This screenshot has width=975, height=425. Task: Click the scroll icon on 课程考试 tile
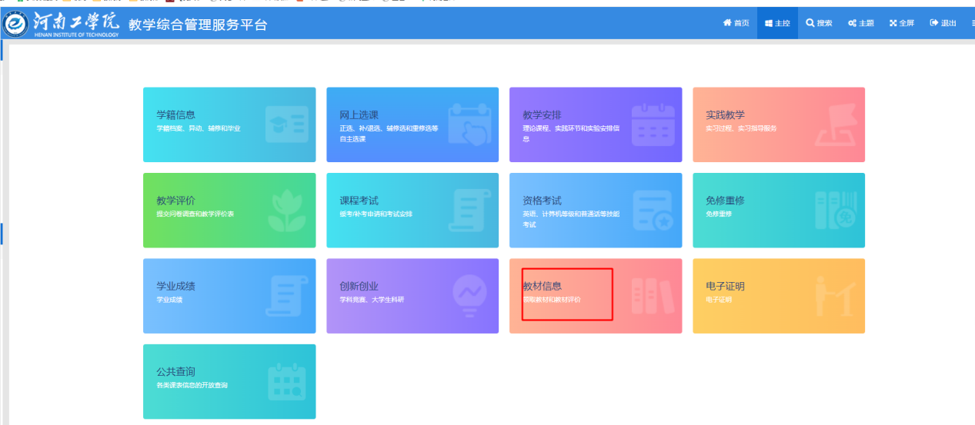[469, 211]
